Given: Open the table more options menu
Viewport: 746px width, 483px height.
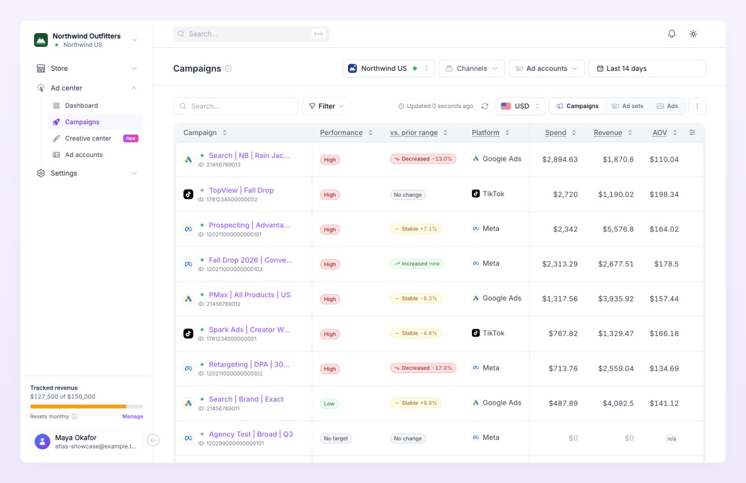Looking at the screenshot, I should 697,106.
